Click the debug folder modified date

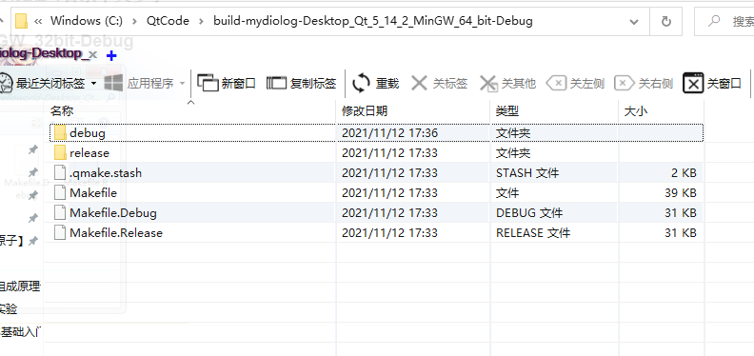[389, 132]
